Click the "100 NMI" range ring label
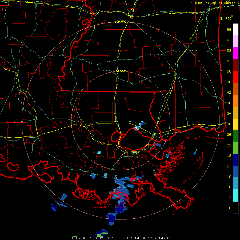240x240 pixels. 121,22
